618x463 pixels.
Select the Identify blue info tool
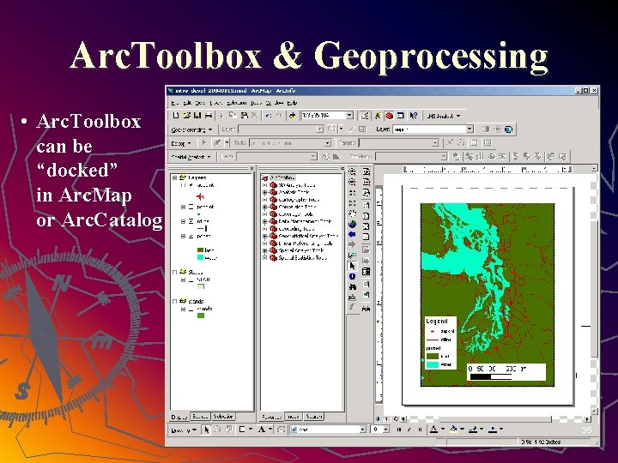353,277
